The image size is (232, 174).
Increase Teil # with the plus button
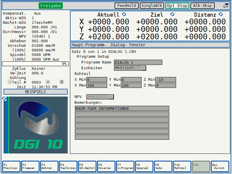click(x=48, y=82)
